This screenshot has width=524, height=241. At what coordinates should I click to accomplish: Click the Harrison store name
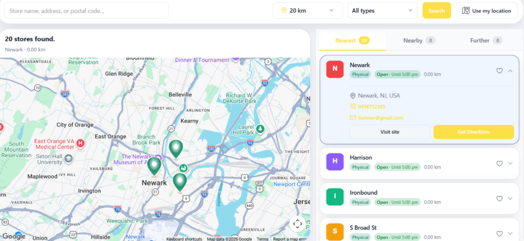pos(361,157)
